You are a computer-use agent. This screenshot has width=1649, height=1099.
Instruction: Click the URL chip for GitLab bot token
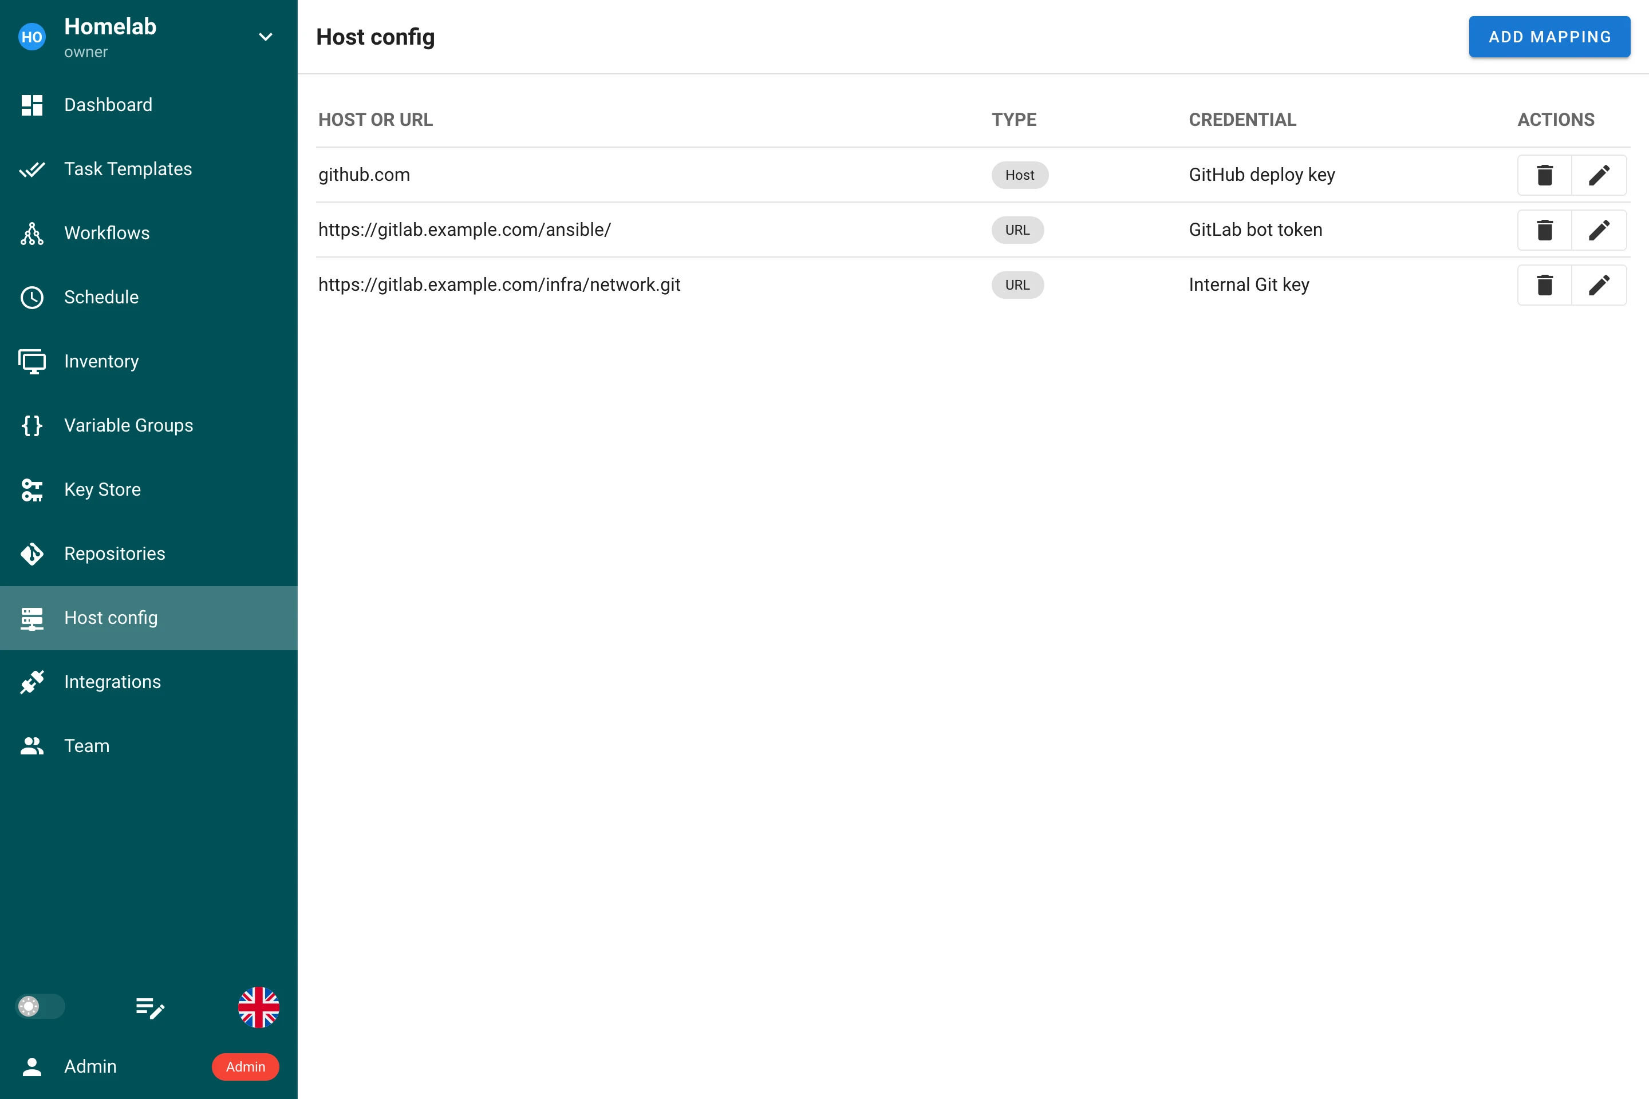pyautogui.click(x=1017, y=230)
